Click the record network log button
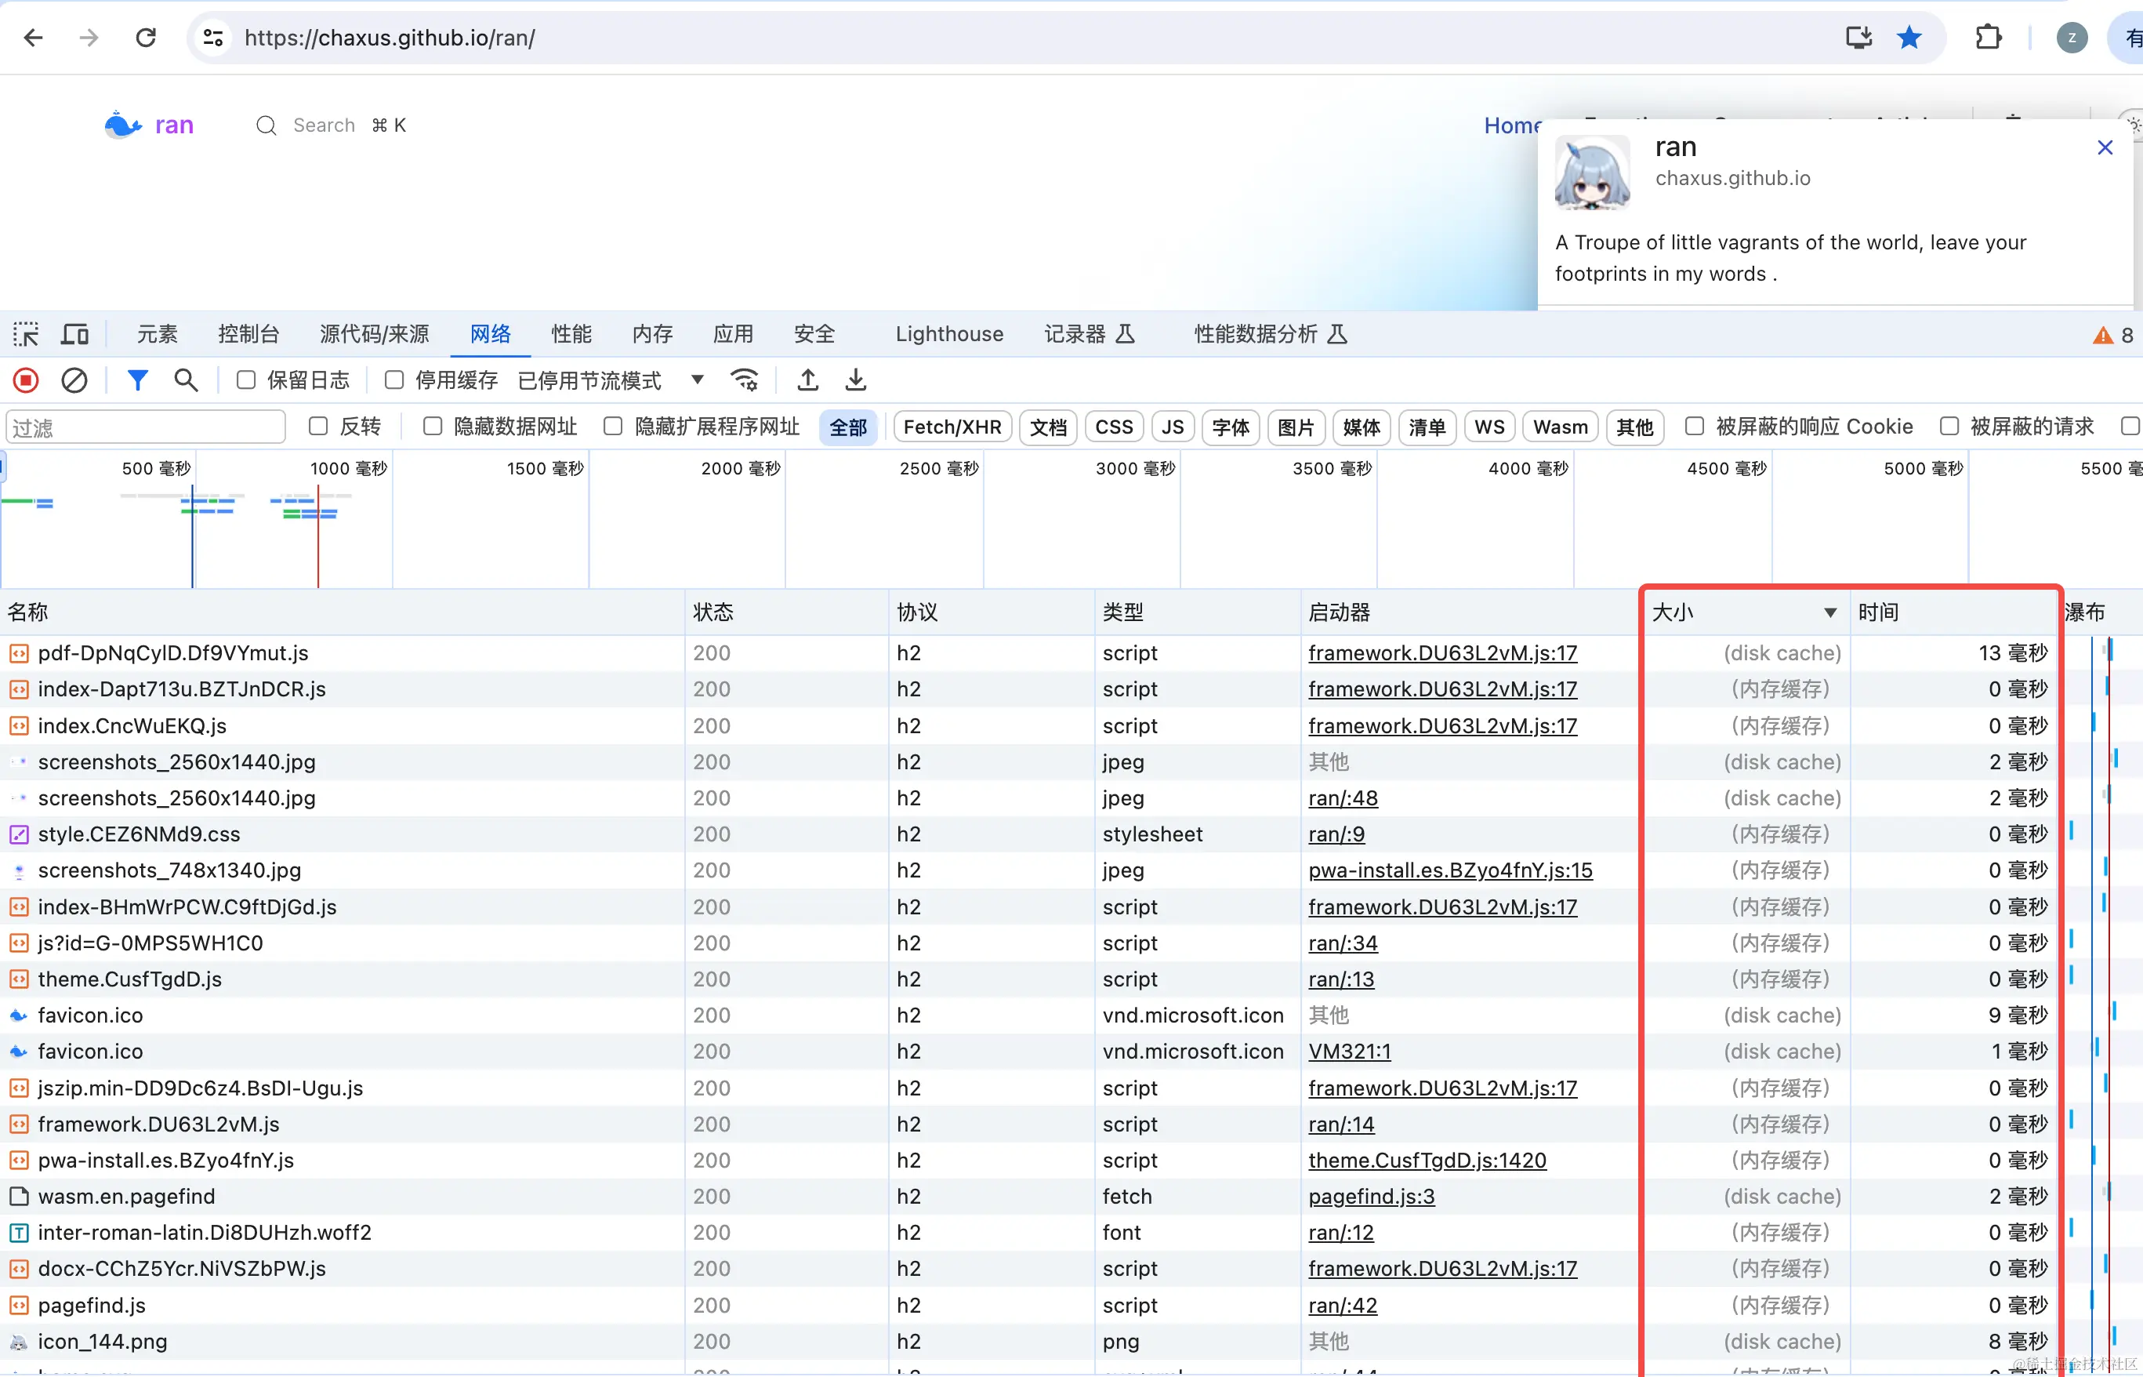Viewport: 2143px width, 1377px height. [26, 381]
